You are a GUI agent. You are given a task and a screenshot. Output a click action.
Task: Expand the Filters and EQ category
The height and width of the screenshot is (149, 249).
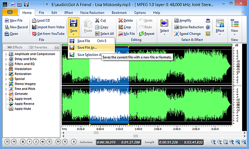[x=6, y=64]
